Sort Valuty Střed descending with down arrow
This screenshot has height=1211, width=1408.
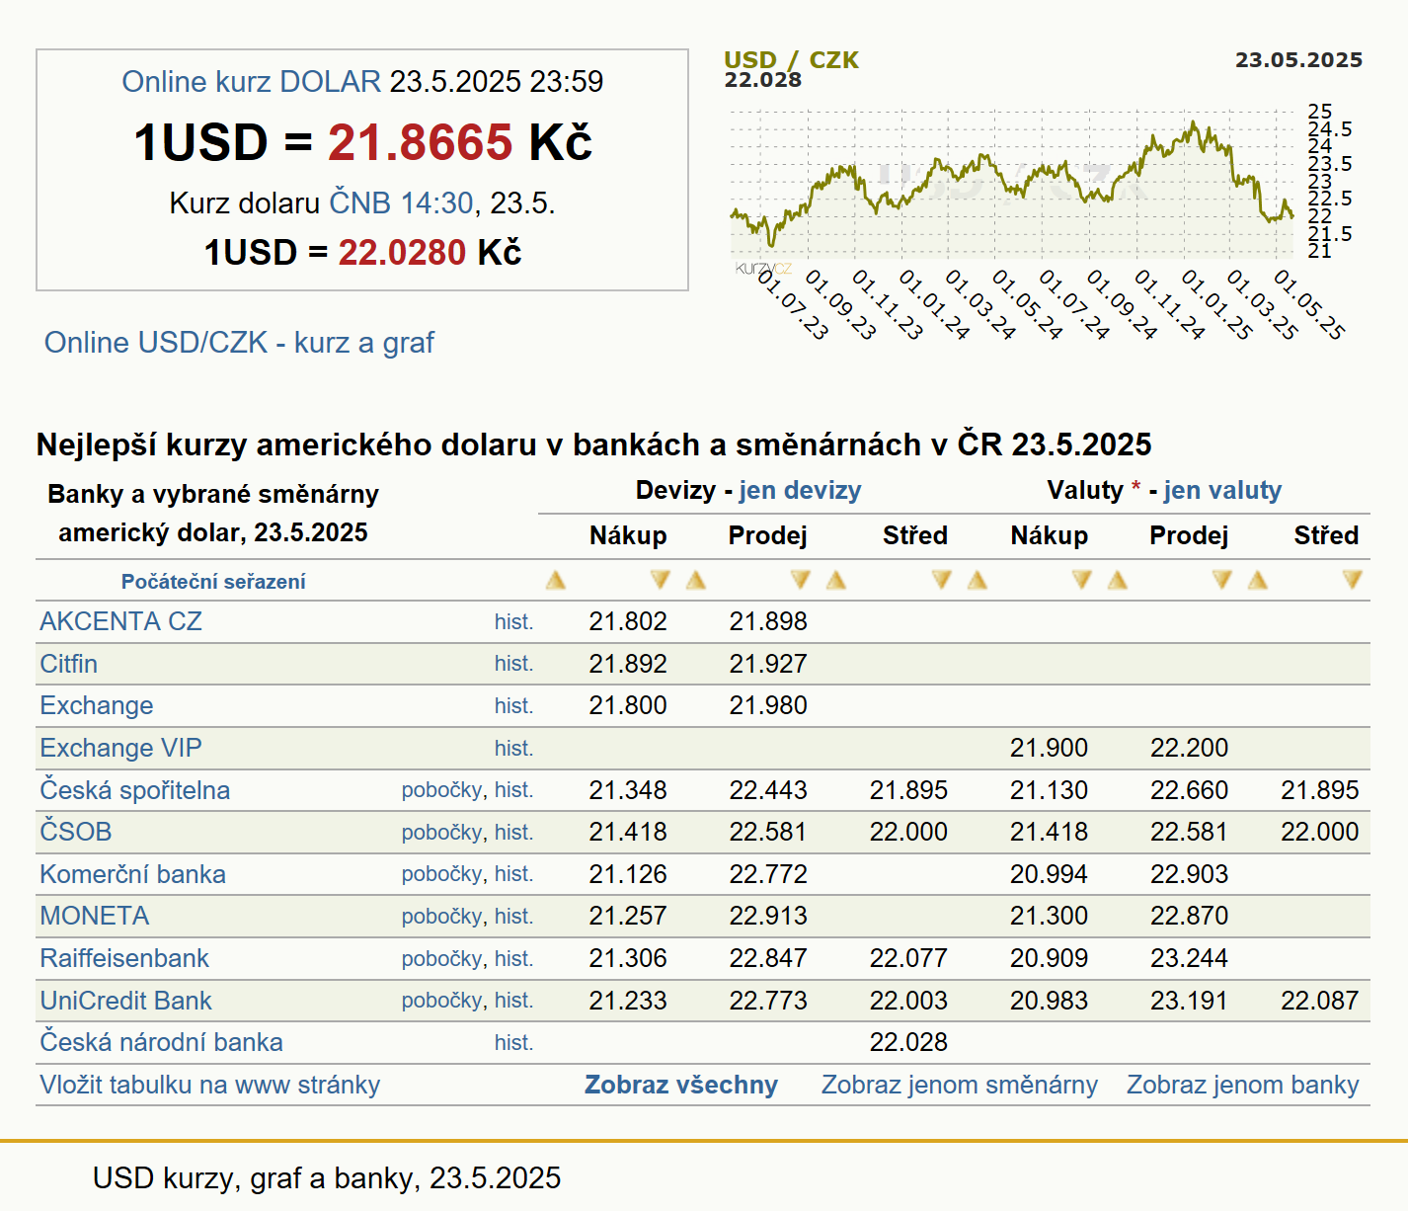click(1352, 580)
